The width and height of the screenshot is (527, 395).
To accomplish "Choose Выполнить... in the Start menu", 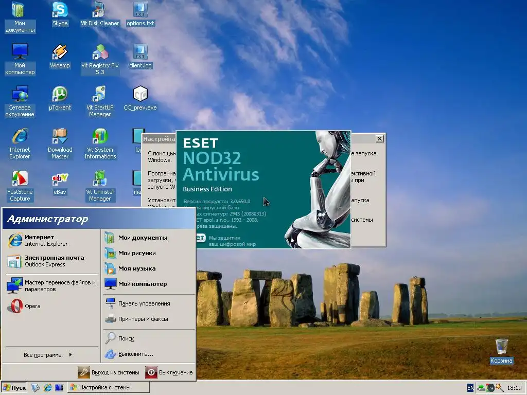I will click(149, 354).
